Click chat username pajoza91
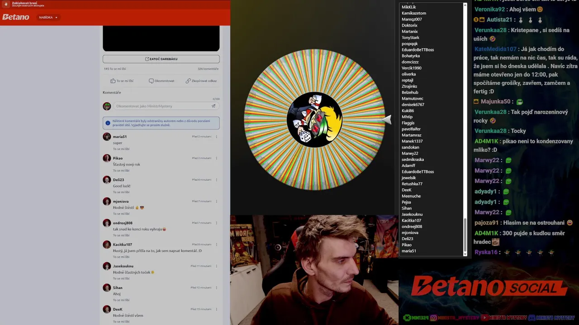This screenshot has width=579, height=325. (x=486, y=223)
